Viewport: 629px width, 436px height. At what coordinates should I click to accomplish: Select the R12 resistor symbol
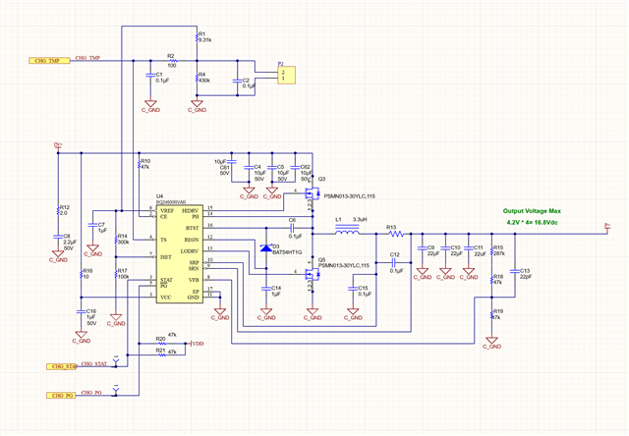point(58,210)
